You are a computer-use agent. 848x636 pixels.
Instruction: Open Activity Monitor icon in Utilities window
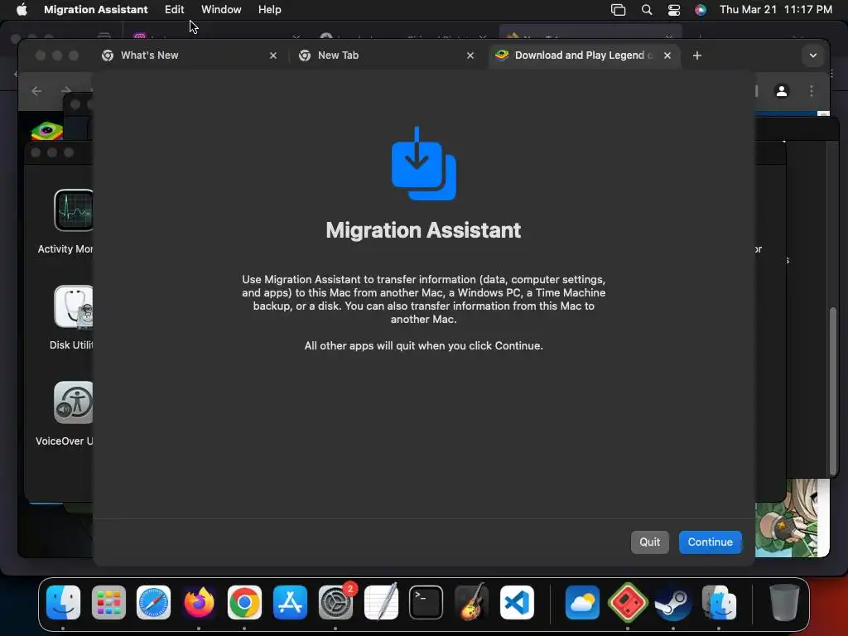[x=74, y=210]
